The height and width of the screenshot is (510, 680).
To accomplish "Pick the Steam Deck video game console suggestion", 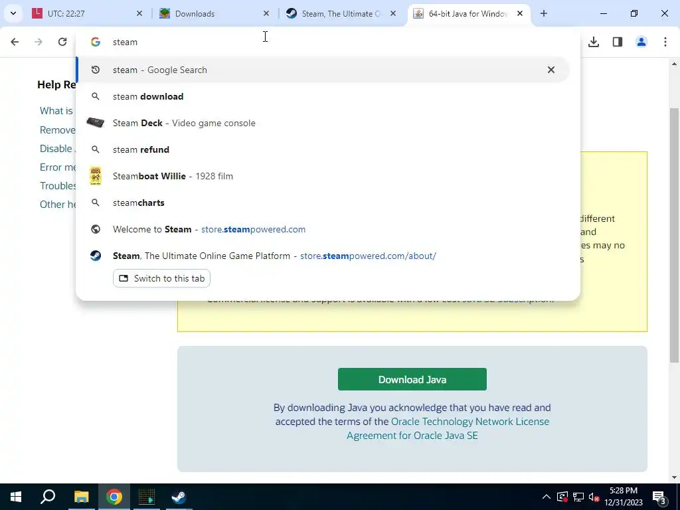I will (323, 123).
